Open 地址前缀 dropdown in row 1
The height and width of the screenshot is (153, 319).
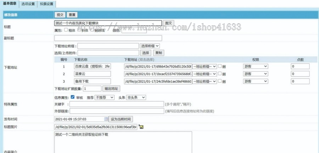pos(205,66)
